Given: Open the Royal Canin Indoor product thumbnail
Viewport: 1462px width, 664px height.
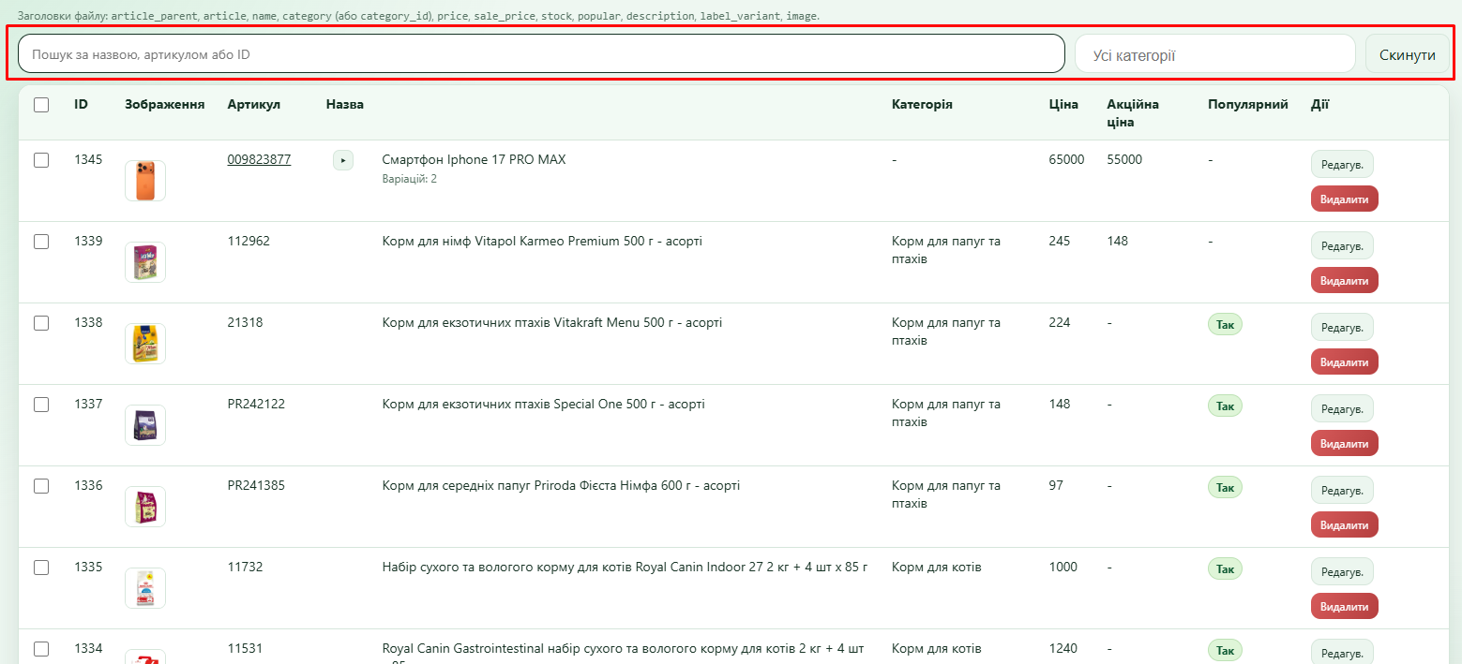Looking at the screenshot, I should (145, 588).
